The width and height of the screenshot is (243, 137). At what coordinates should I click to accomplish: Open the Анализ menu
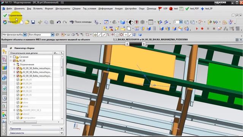pyautogui.click(x=119, y=9)
